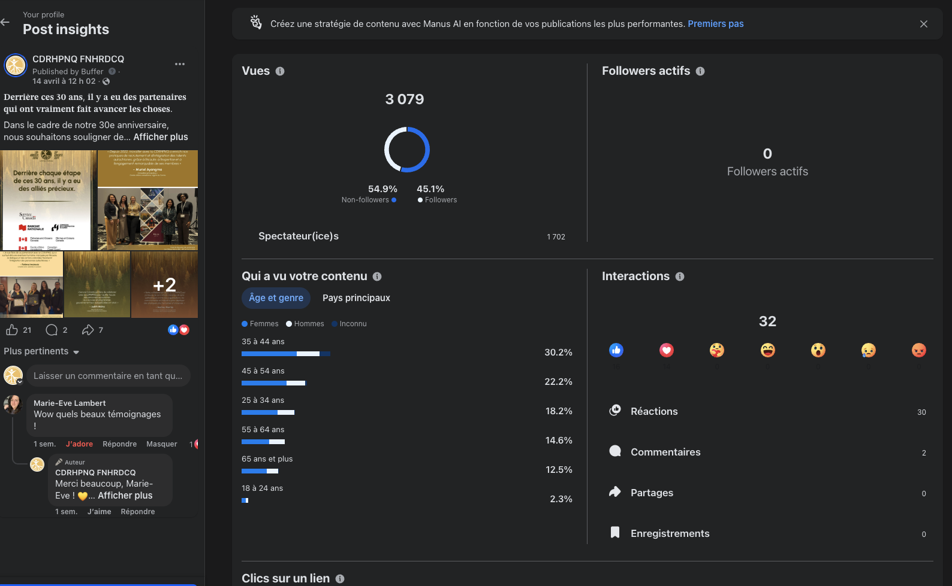Click the Angry reaction emoji in Interactions
This screenshot has height=586, width=952.
[919, 350]
